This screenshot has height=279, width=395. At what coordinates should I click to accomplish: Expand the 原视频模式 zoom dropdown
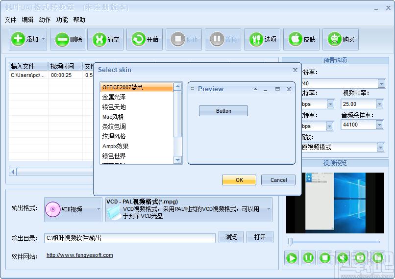point(380,147)
